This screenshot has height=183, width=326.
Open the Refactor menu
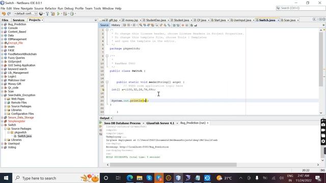(50, 9)
